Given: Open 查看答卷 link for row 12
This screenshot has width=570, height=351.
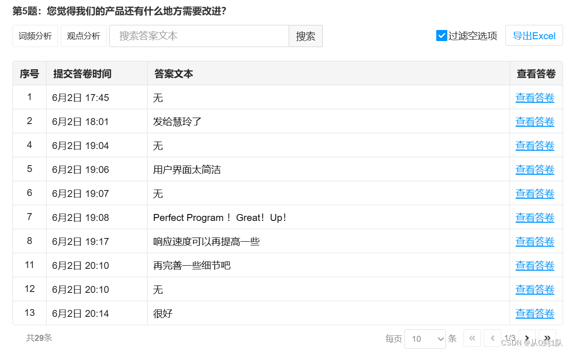Looking at the screenshot, I should click(535, 290).
